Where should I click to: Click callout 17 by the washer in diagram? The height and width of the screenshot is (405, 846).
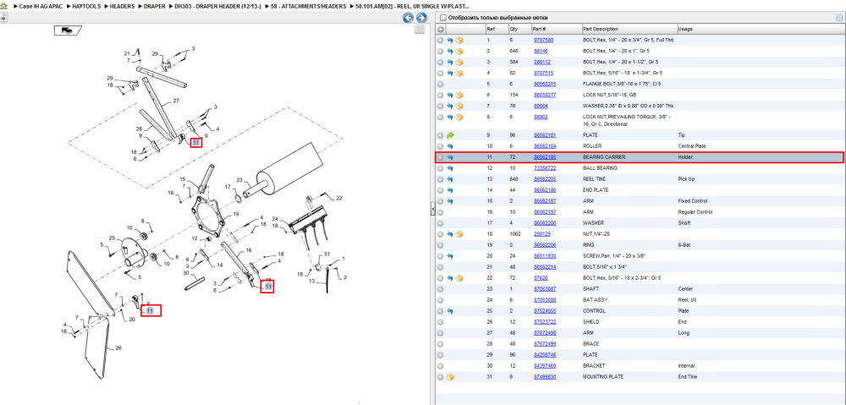tap(228, 188)
